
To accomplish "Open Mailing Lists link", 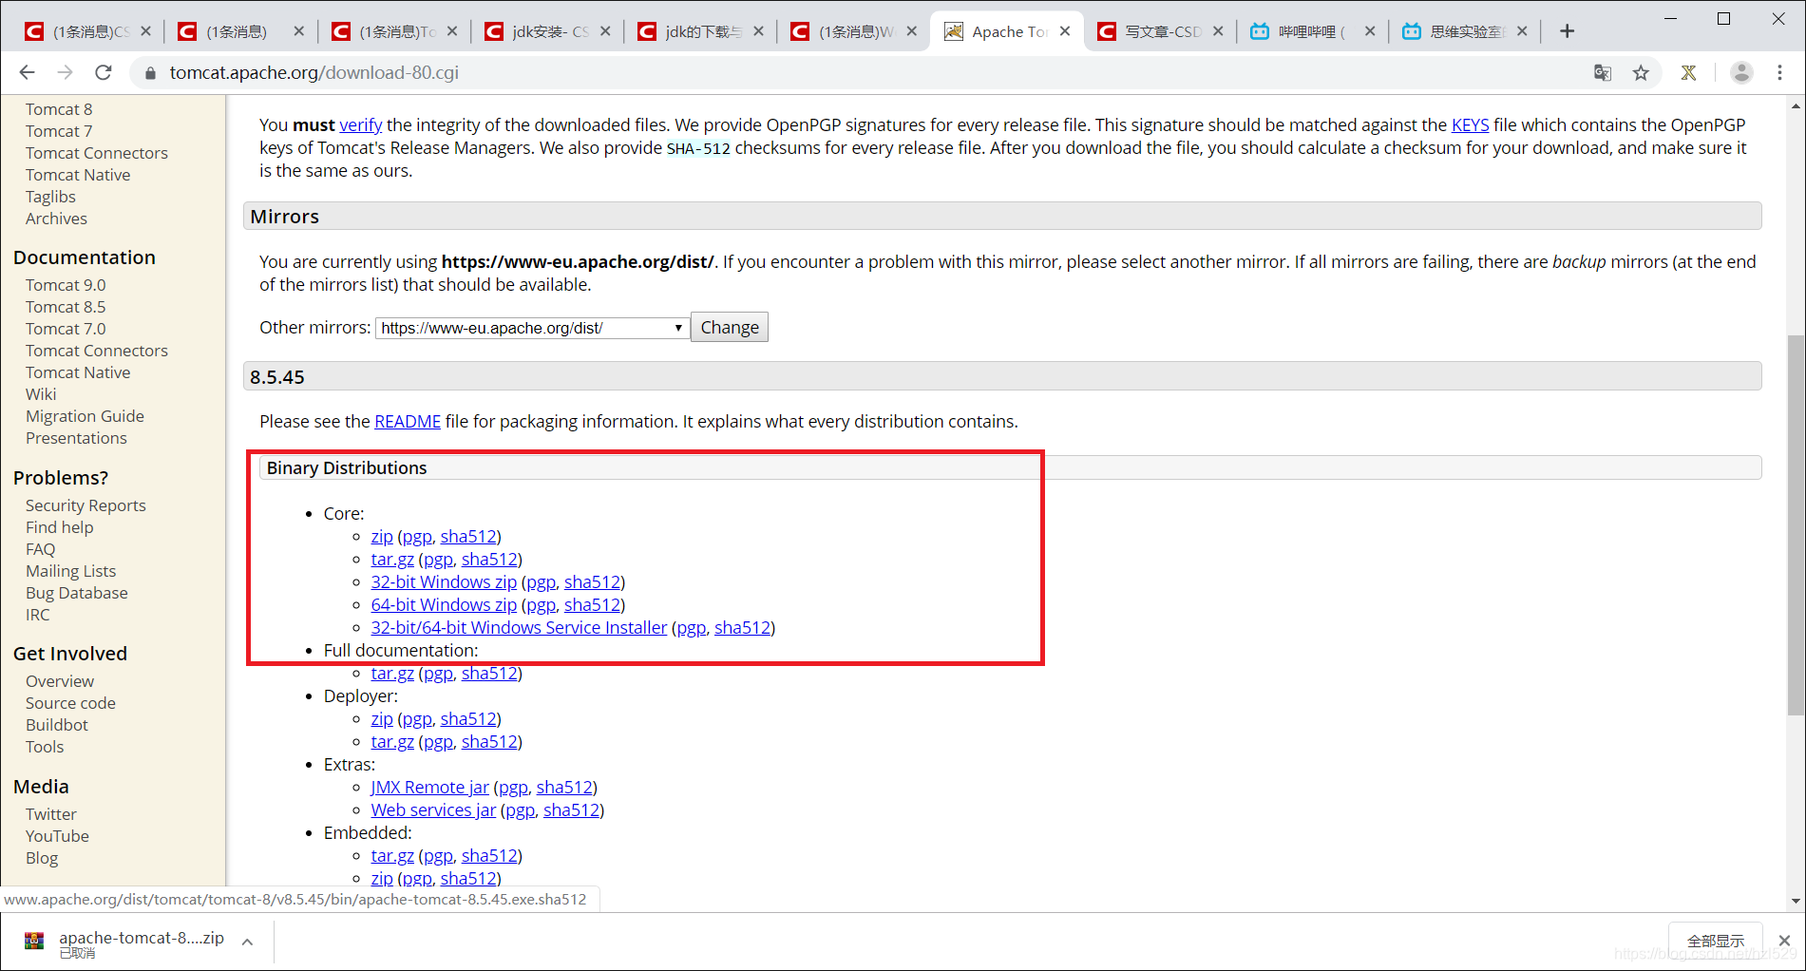I will [x=70, y=571].
